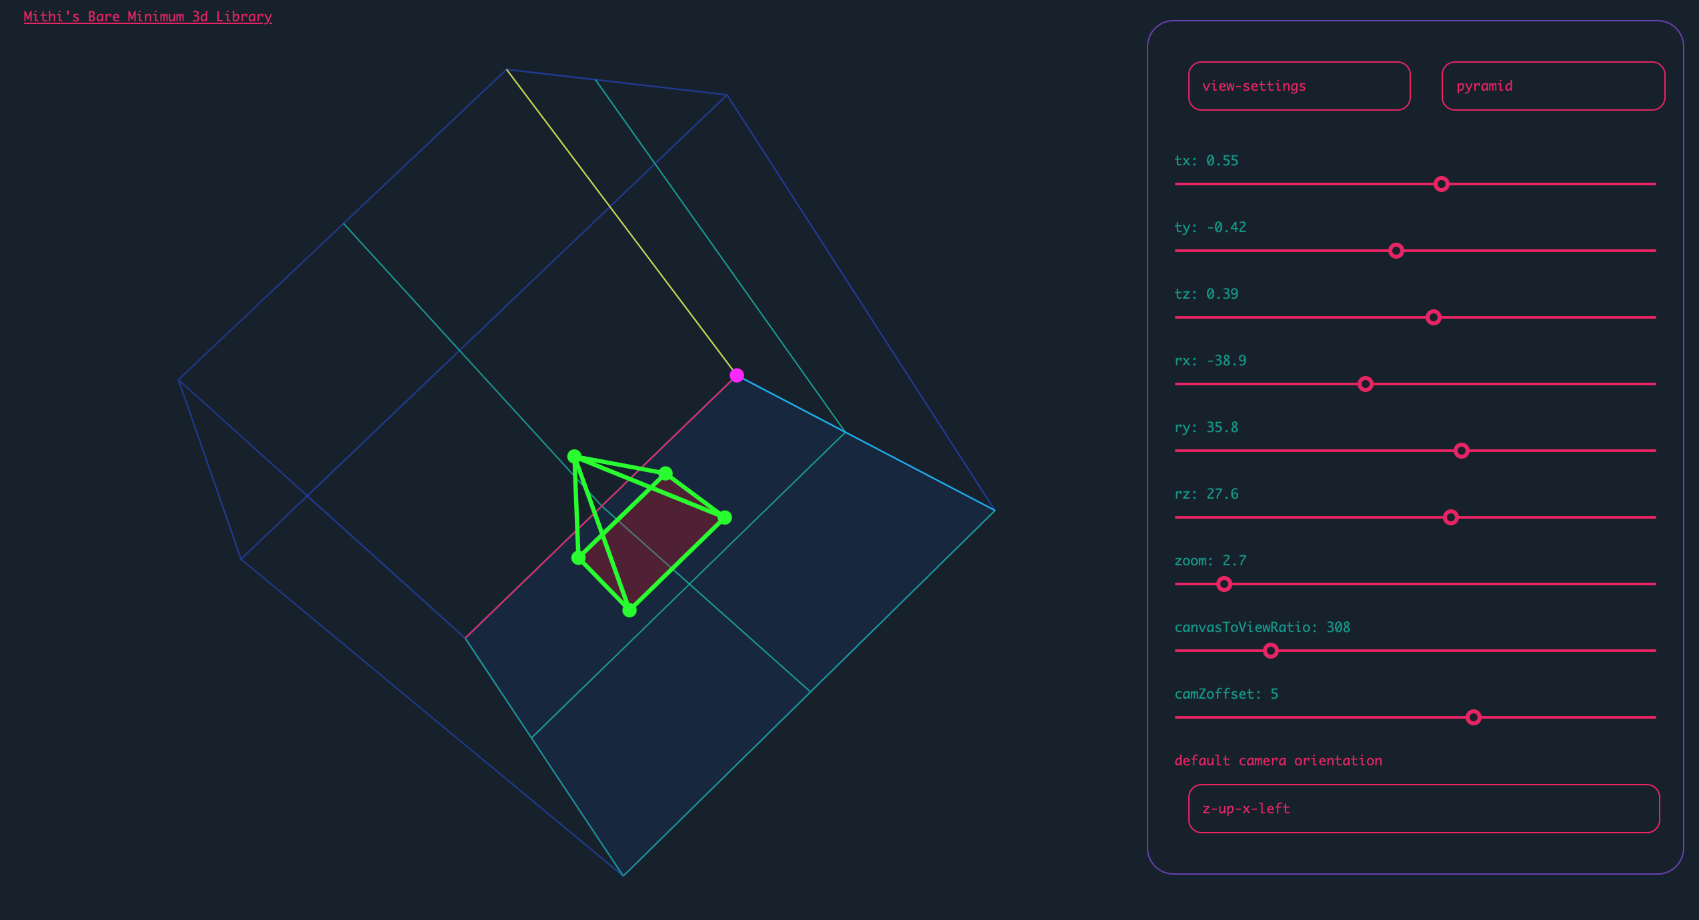The height and width of the screenshot is (920, 1699).
Task: Click the rx rotation slider handle
Action: (1365, 384)
